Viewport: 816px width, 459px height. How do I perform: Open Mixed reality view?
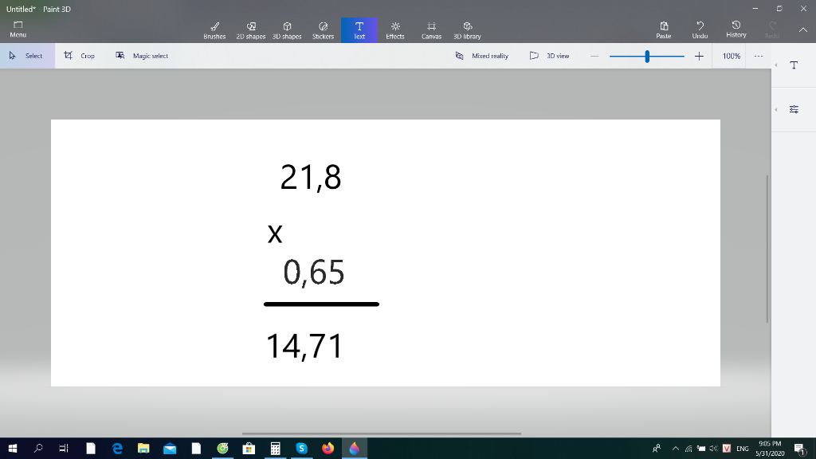pyautogui.click(x=482, y=56)
